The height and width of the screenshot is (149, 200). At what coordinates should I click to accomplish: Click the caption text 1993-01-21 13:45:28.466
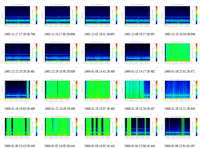60,109
